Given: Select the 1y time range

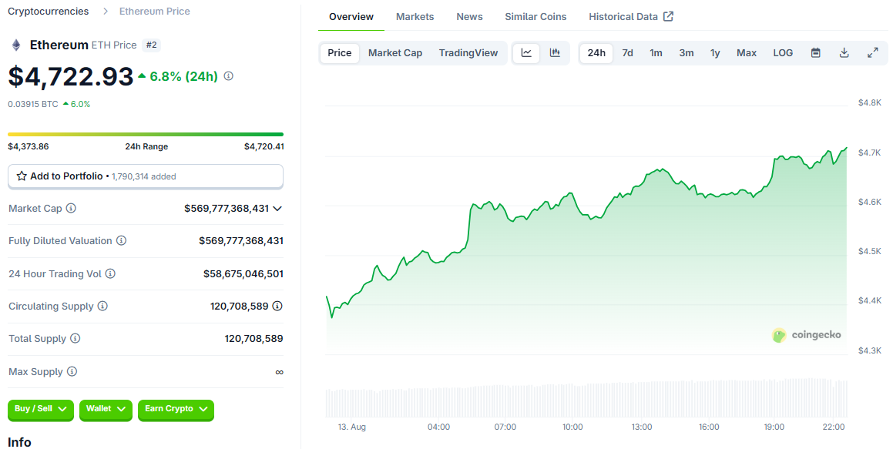Looking at the screenshot, I should 715,53.
